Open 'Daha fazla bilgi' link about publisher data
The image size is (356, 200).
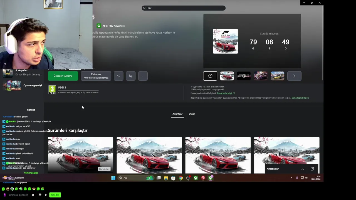pos(299,98)
